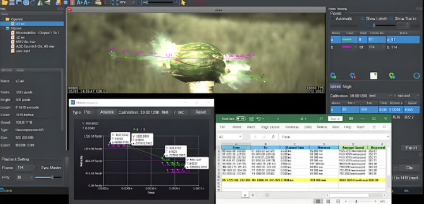Switch to the Angle tab
The width and height of the screenshot is (424, 204).
tap(347, 86)
